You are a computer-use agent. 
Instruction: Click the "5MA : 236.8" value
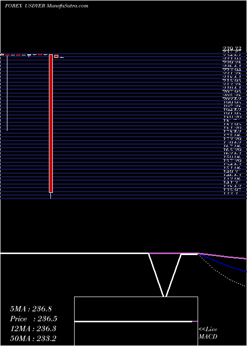click(31, 309)
